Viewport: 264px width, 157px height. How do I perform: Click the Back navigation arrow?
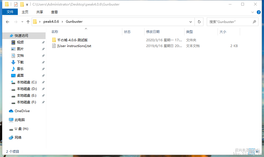click(8, 22)
